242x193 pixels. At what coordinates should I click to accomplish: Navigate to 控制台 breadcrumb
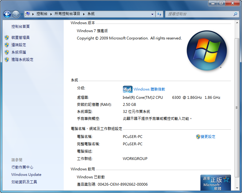coord(42,14)
